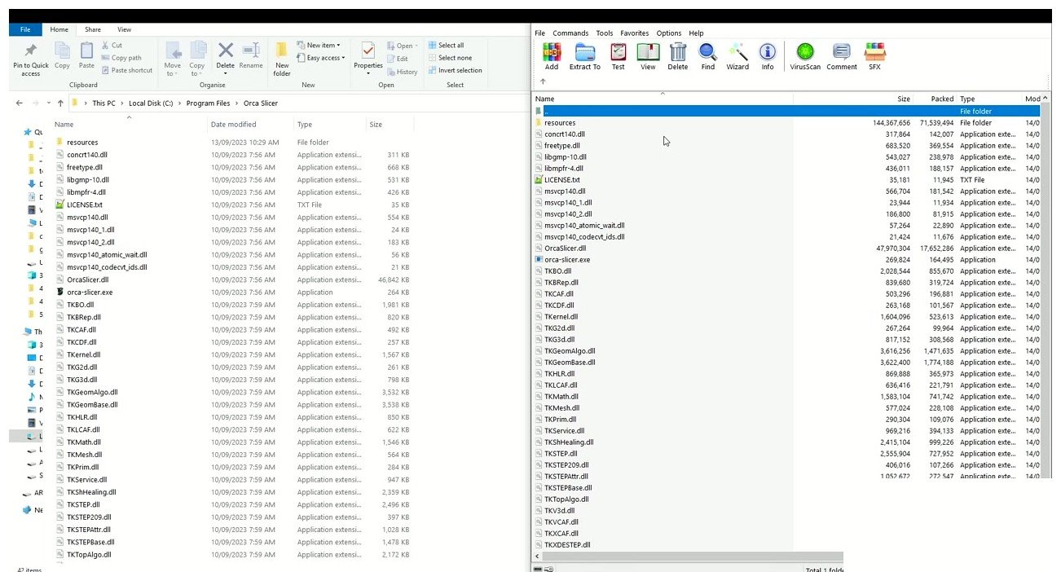This screenshot has width=1061, height=572.
Task: Select the resources folder in WinRAR list
Action: [x=560, y=122]
